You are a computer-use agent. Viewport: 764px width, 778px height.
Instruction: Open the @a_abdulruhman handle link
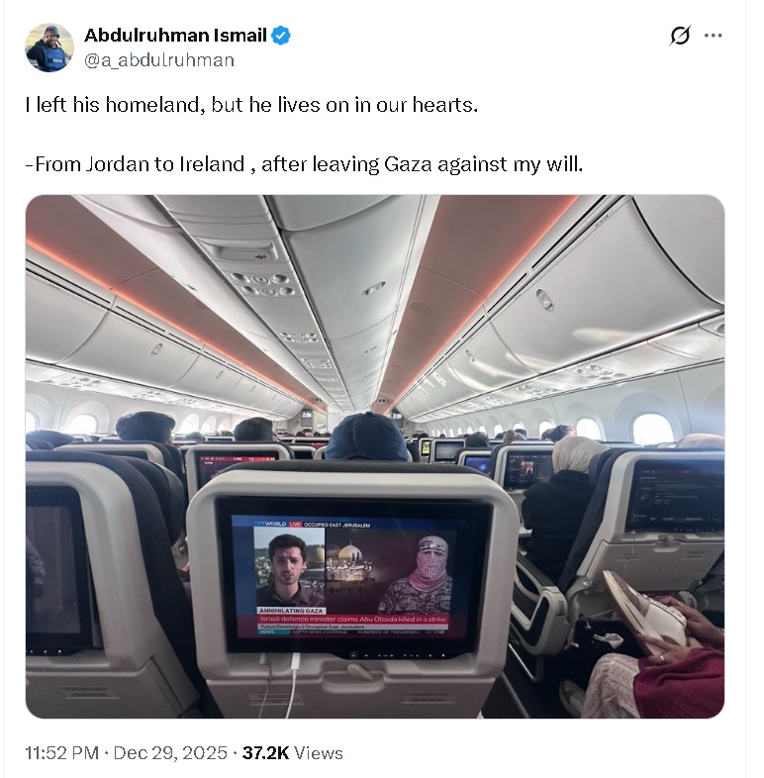coord(159,60)
